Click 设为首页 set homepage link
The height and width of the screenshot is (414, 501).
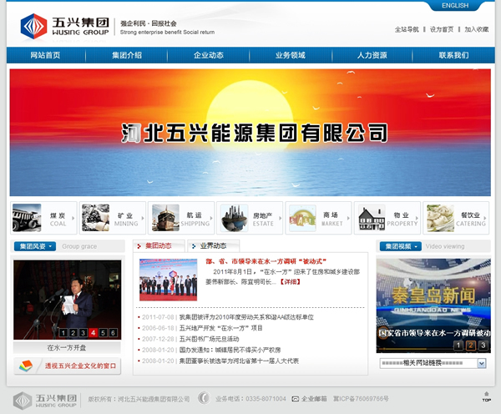point(442,29)
